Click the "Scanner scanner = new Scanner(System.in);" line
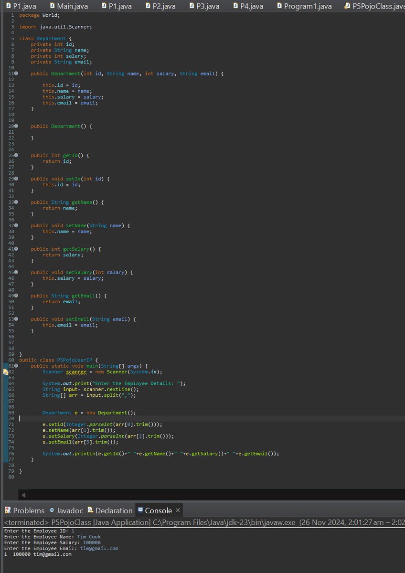The width and height of the screenshot is (405, 573). pos(102,371)
